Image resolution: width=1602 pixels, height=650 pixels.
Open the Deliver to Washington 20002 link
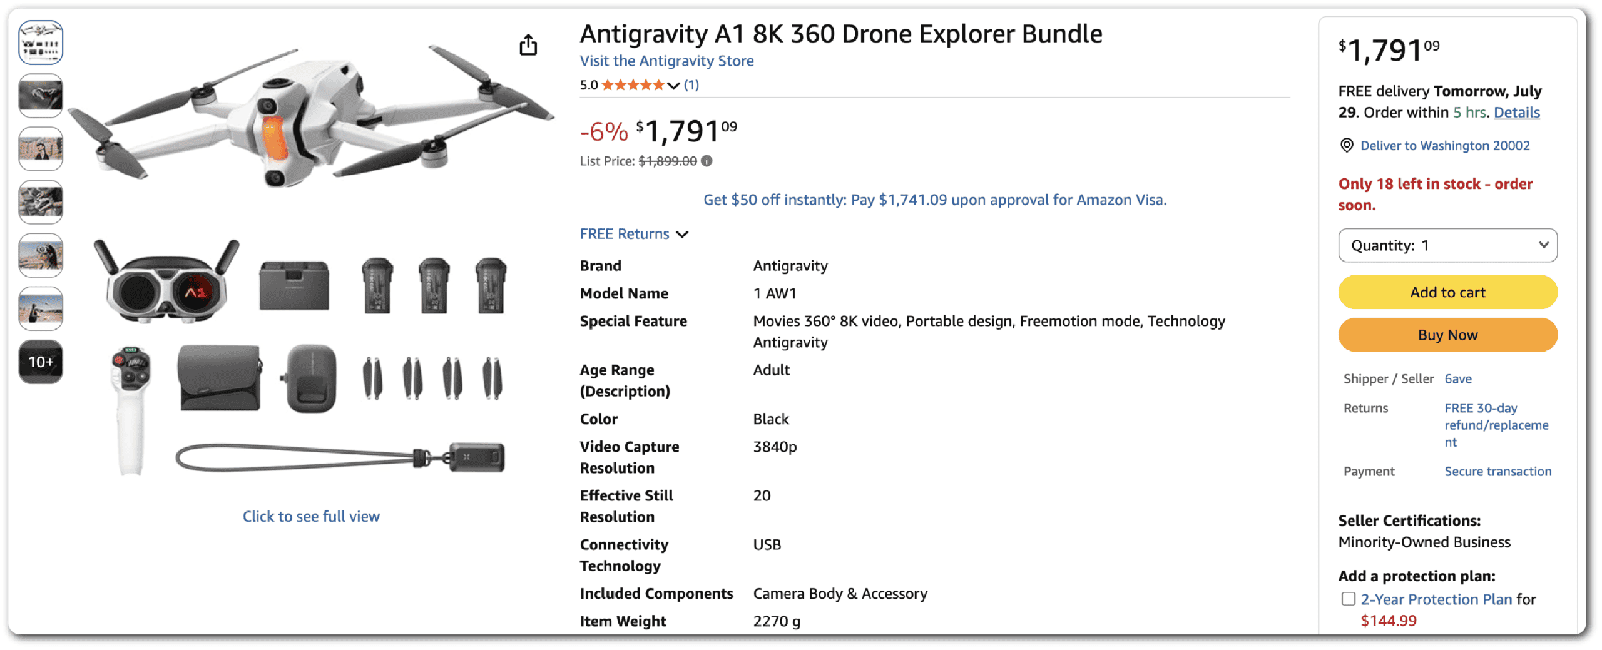pyautogui.click(x=1445, y=146)
